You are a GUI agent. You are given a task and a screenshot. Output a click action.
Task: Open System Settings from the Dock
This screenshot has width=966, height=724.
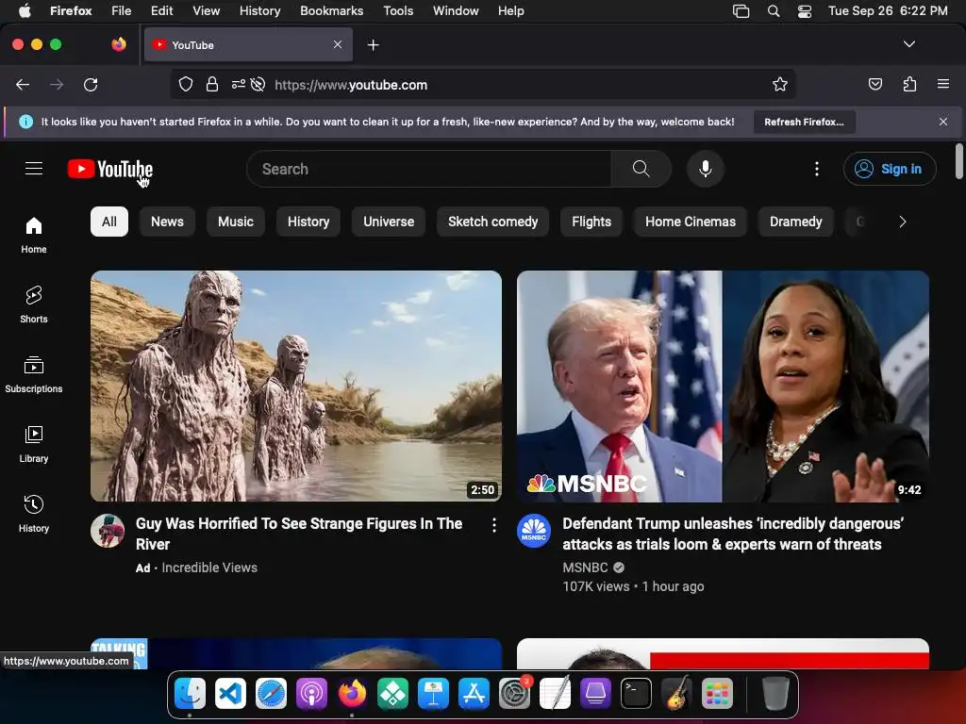point(514,694)
